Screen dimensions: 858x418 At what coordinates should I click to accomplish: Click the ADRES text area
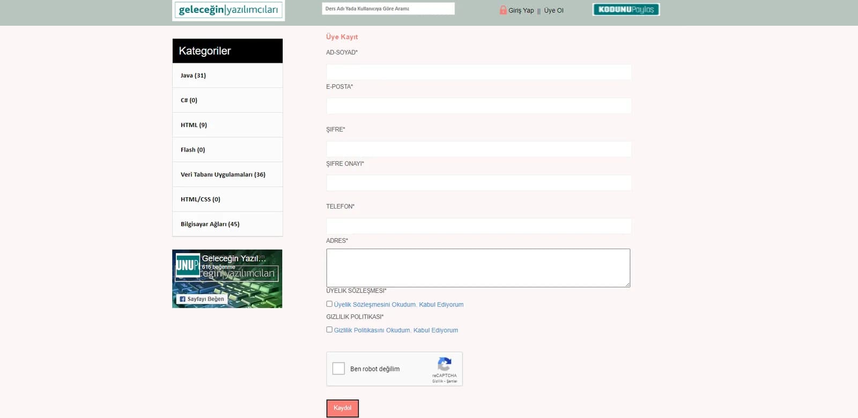pos(478,268)
